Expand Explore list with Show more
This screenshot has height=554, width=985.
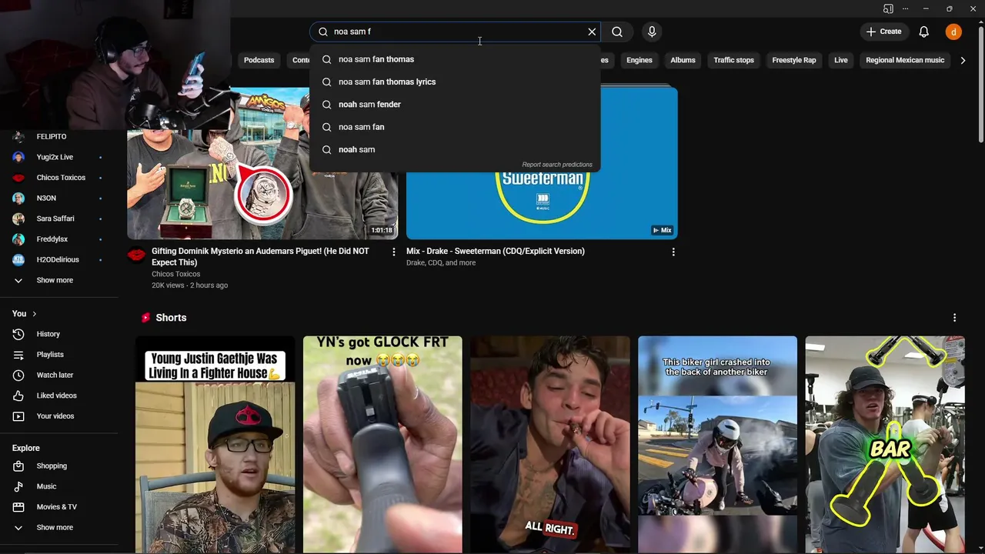[58, 527]
